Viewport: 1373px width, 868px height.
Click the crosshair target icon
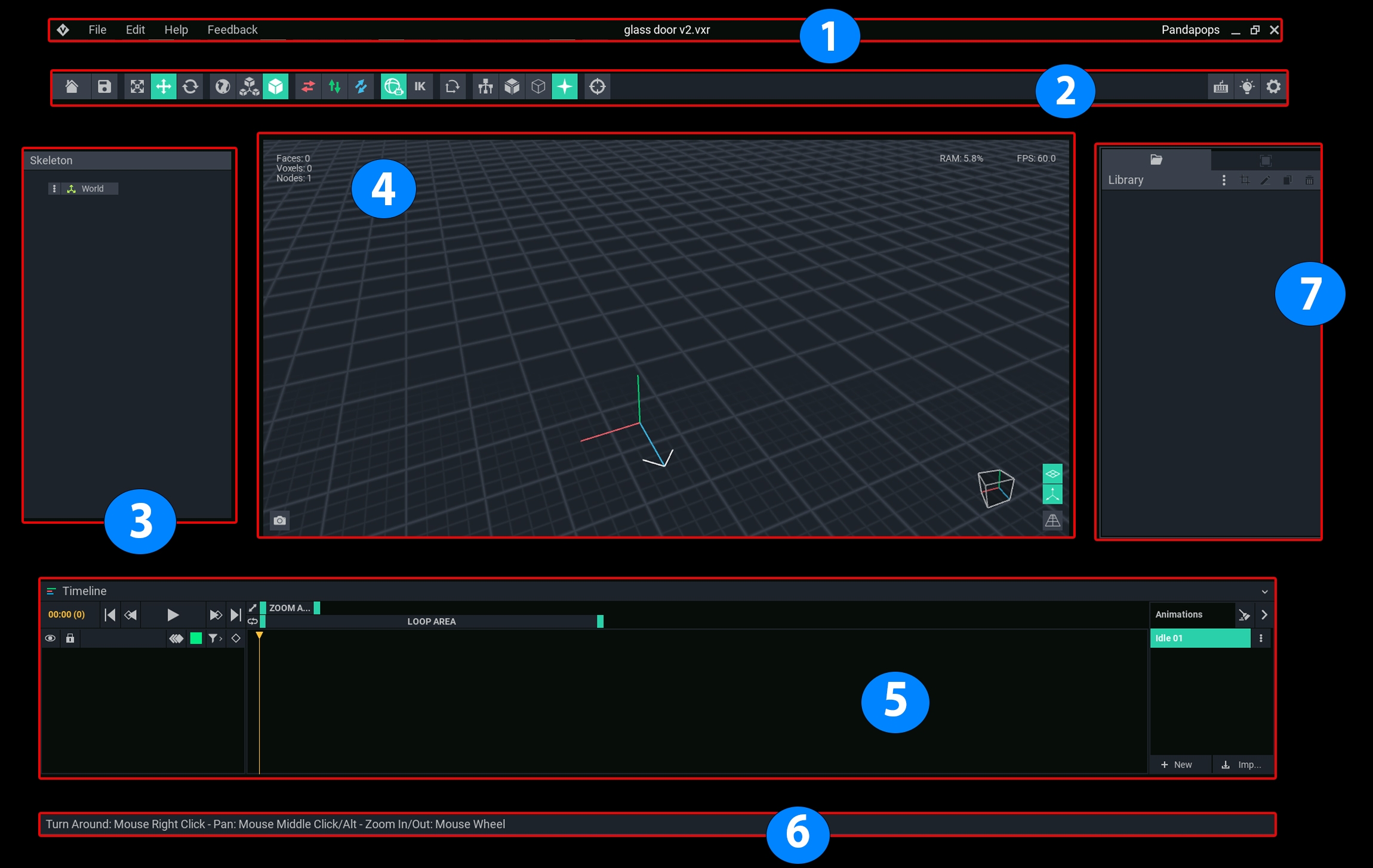597,87
